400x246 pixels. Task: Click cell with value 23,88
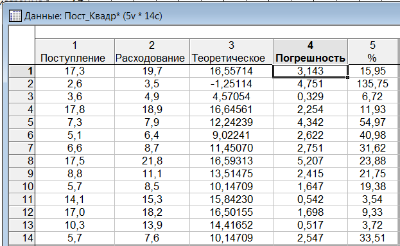[372, 161]
